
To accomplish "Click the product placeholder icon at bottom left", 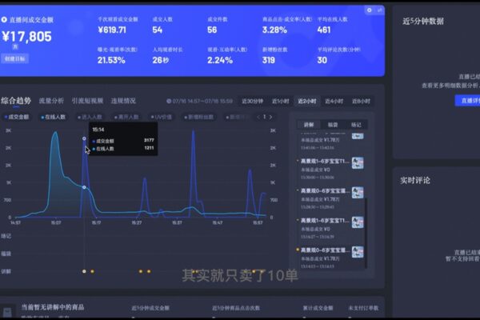I will (x=7, y=312).
